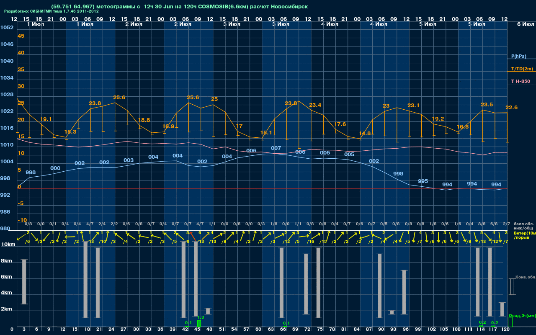Click the 'Разработано: СИБНИГМИ' credit line
This screenshot has height=335, width=536.
(52, 11)
